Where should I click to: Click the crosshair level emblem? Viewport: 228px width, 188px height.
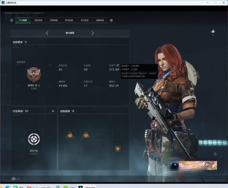point(34,139)
